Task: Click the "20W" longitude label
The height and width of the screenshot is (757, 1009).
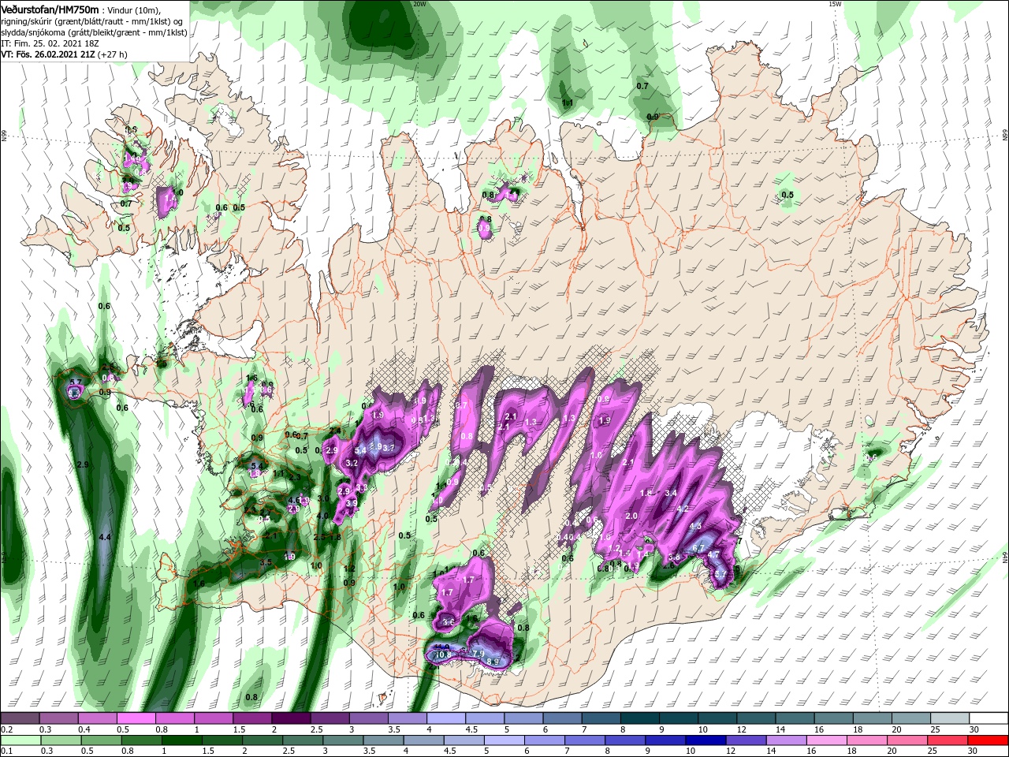Action: tap(419, 4)
